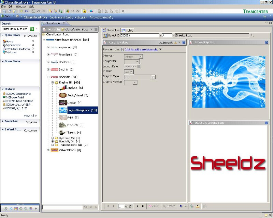273x218 pixels.
Task: Click the scissors Cut icon in the toolbar
Action: pos(106,11)
